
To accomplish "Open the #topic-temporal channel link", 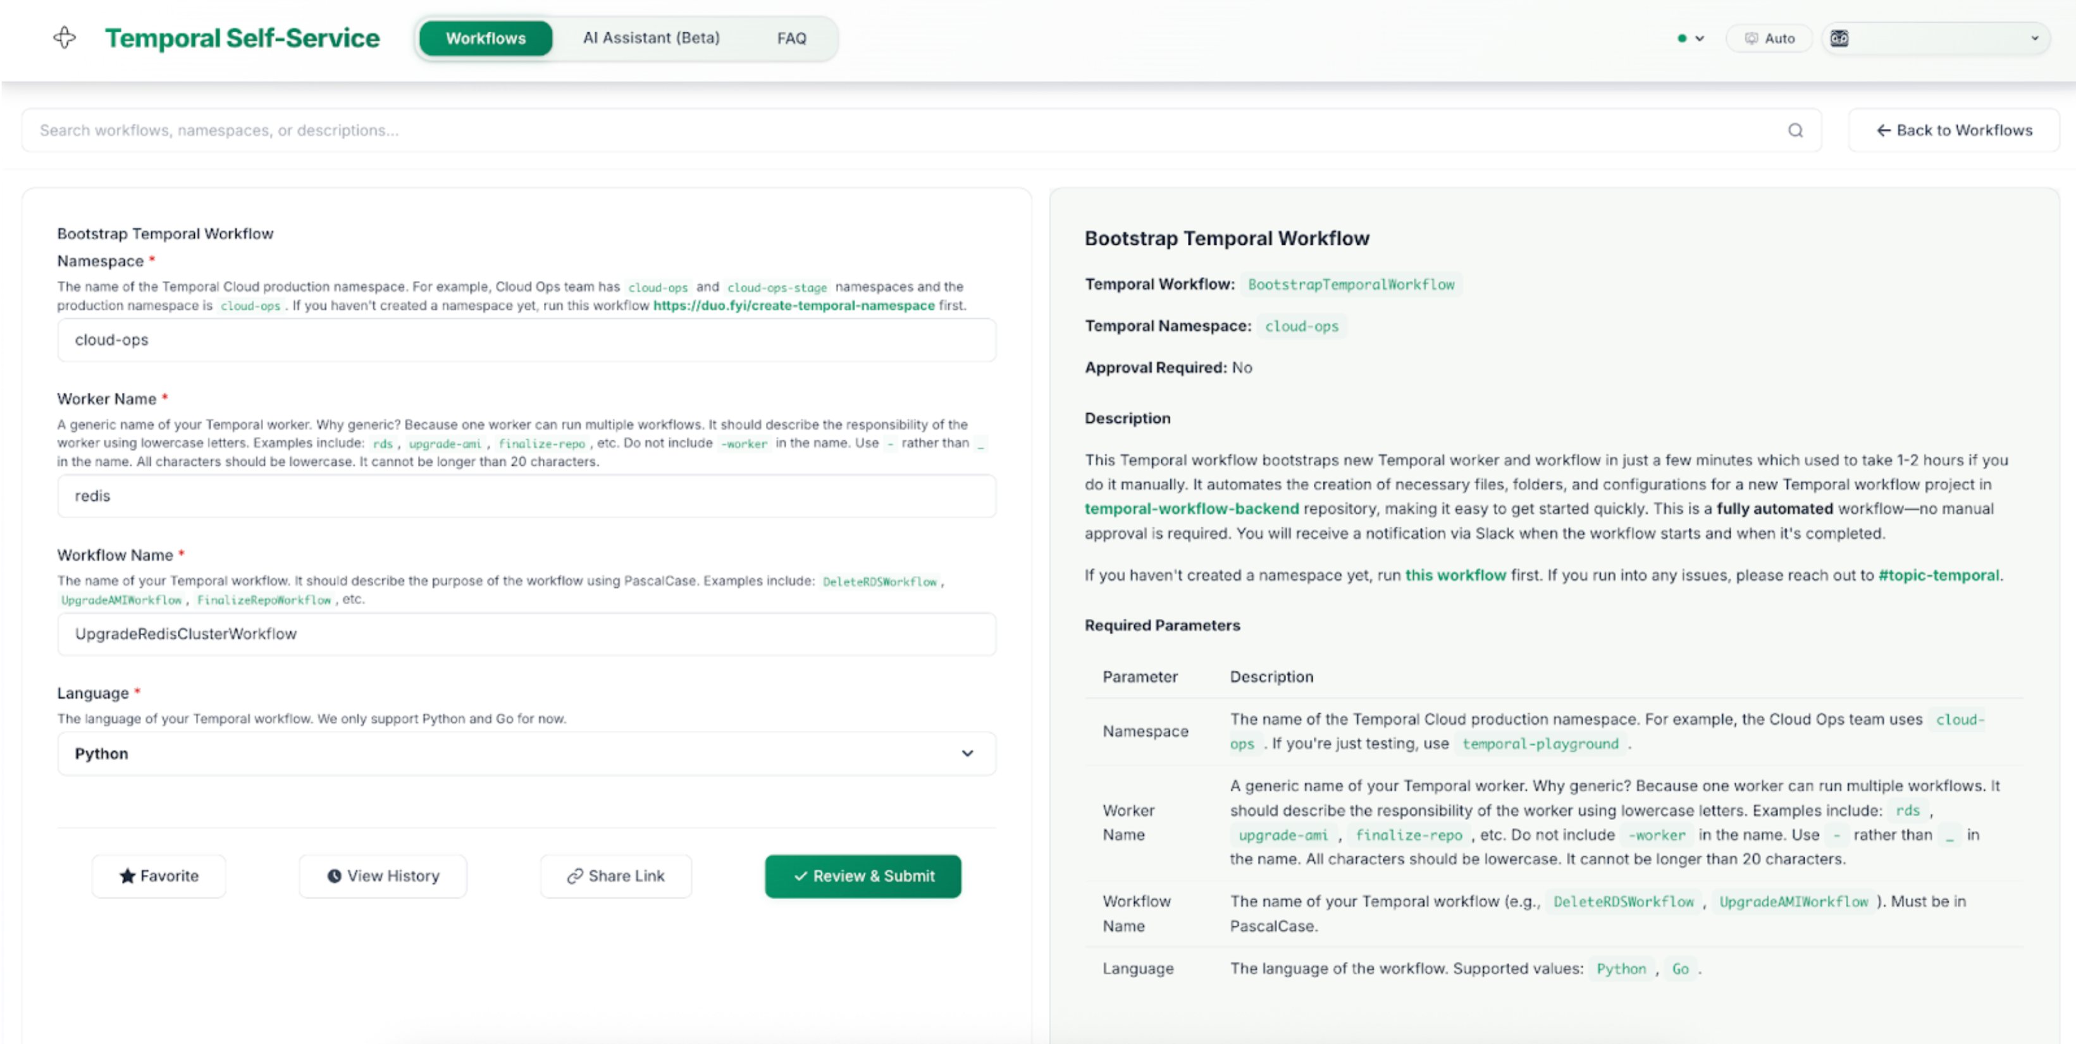I will 1938,575.
